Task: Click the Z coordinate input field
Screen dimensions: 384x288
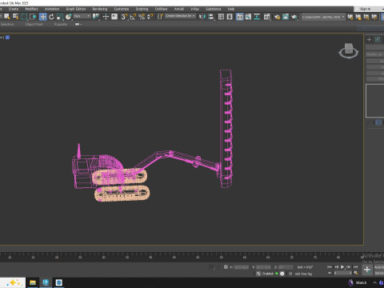Action: (286, 267)
